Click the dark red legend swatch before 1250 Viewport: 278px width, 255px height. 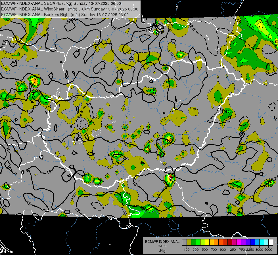click(x=230, y=242)
